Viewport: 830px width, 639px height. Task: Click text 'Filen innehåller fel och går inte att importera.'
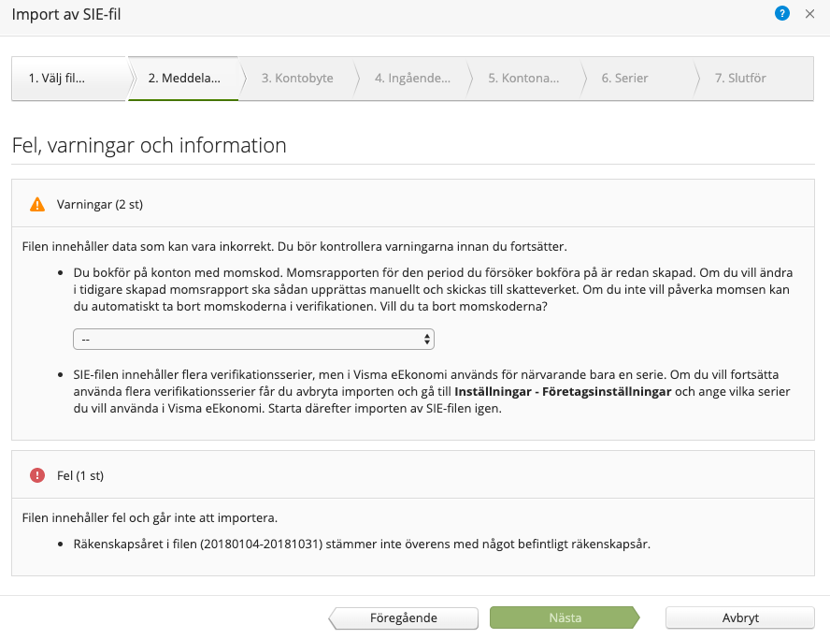[x=150, y=517]
